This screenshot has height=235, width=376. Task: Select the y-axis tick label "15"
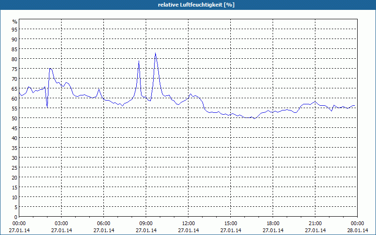(x=15, y=187)
